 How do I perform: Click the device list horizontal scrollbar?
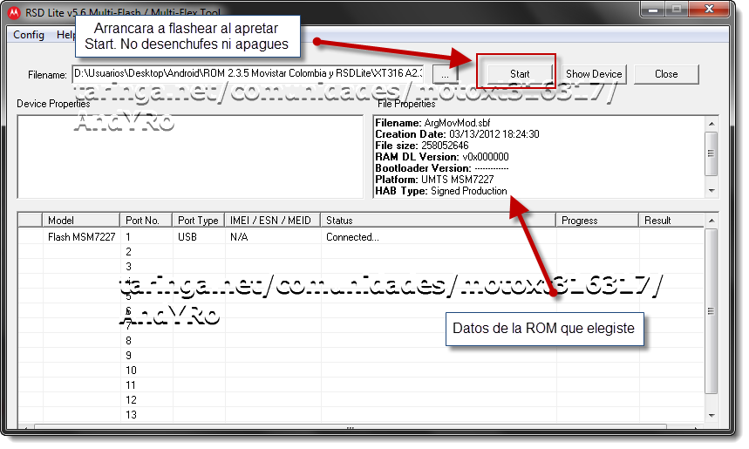[x=351, y=427]
